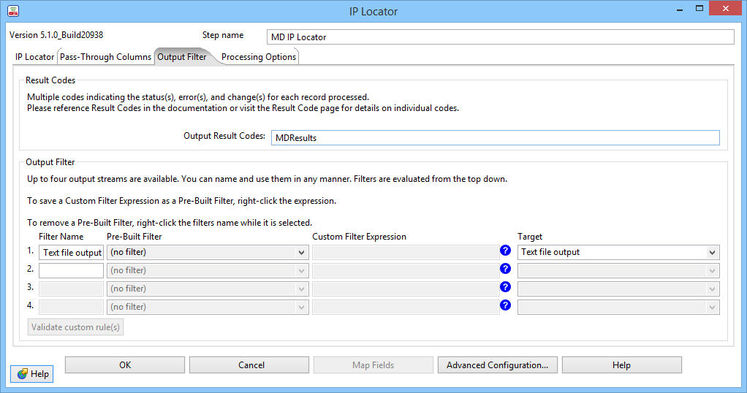Click the Output Result Codes field
The width and height of the screenshot is (747, 393).
[x=495, y=137]
